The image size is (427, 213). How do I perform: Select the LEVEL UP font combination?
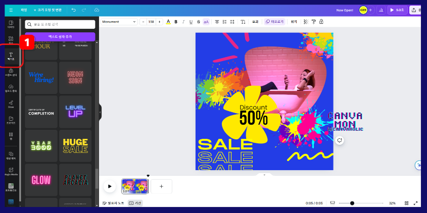click(x=75, y=112)
